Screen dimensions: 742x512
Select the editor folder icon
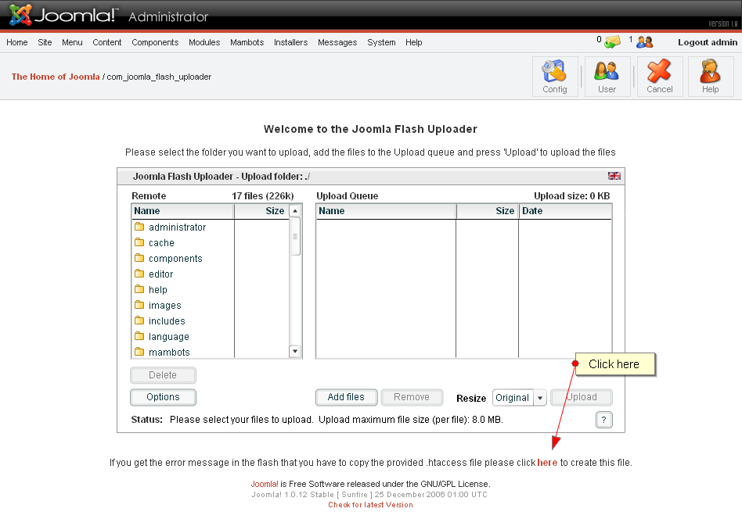(139, 274)
